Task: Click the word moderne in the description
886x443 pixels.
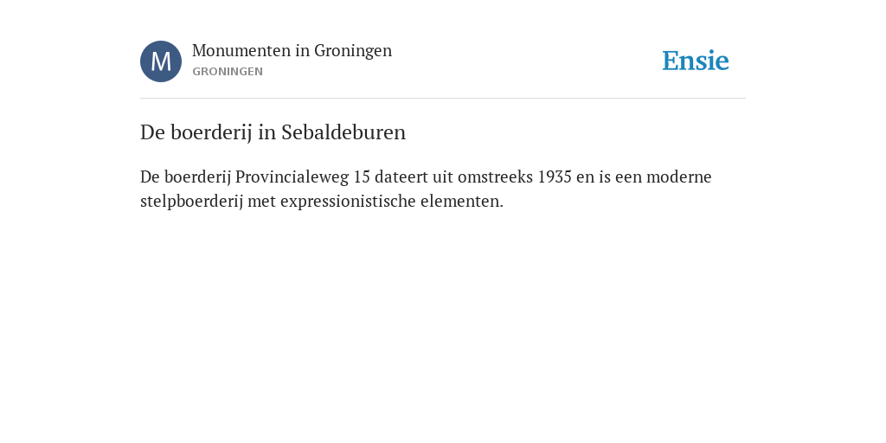Action: pos(678,177)
